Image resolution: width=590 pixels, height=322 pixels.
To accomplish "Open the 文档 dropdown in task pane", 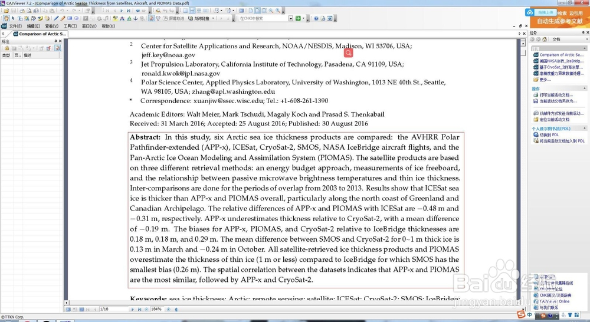I will point(586,39).
